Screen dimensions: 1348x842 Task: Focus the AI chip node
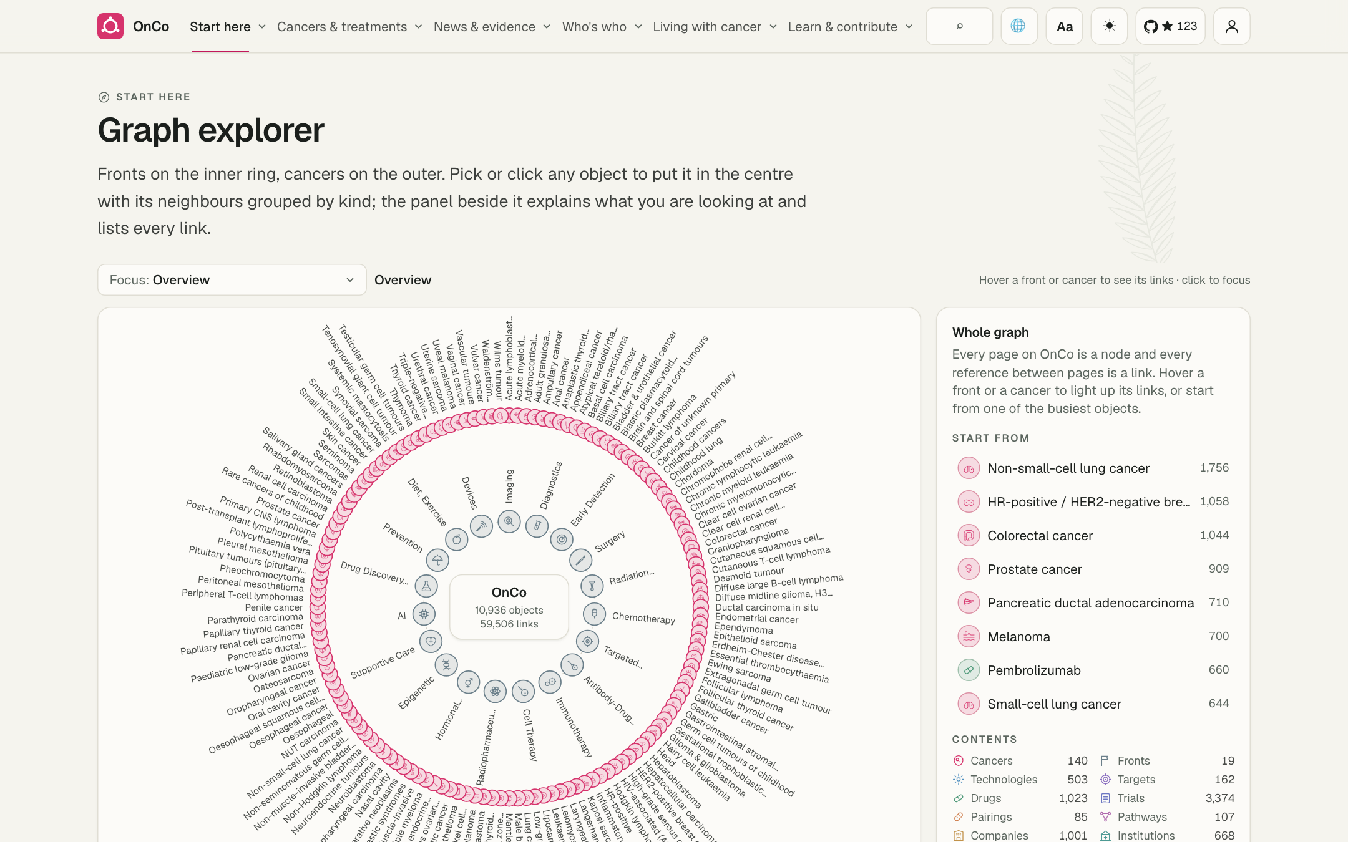coord(424,614)
